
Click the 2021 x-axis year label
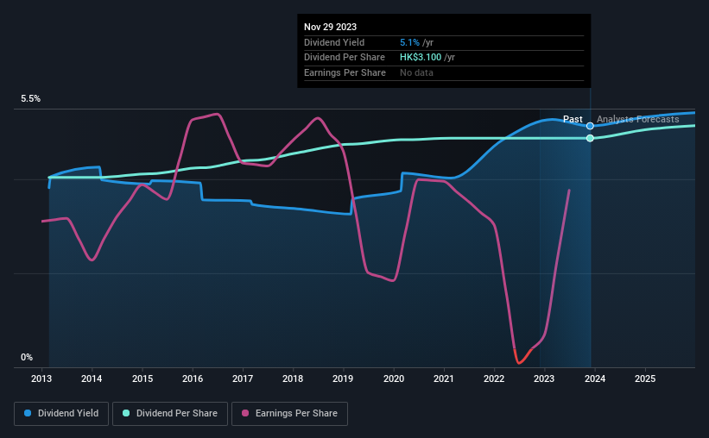click(x=444, y=379)
